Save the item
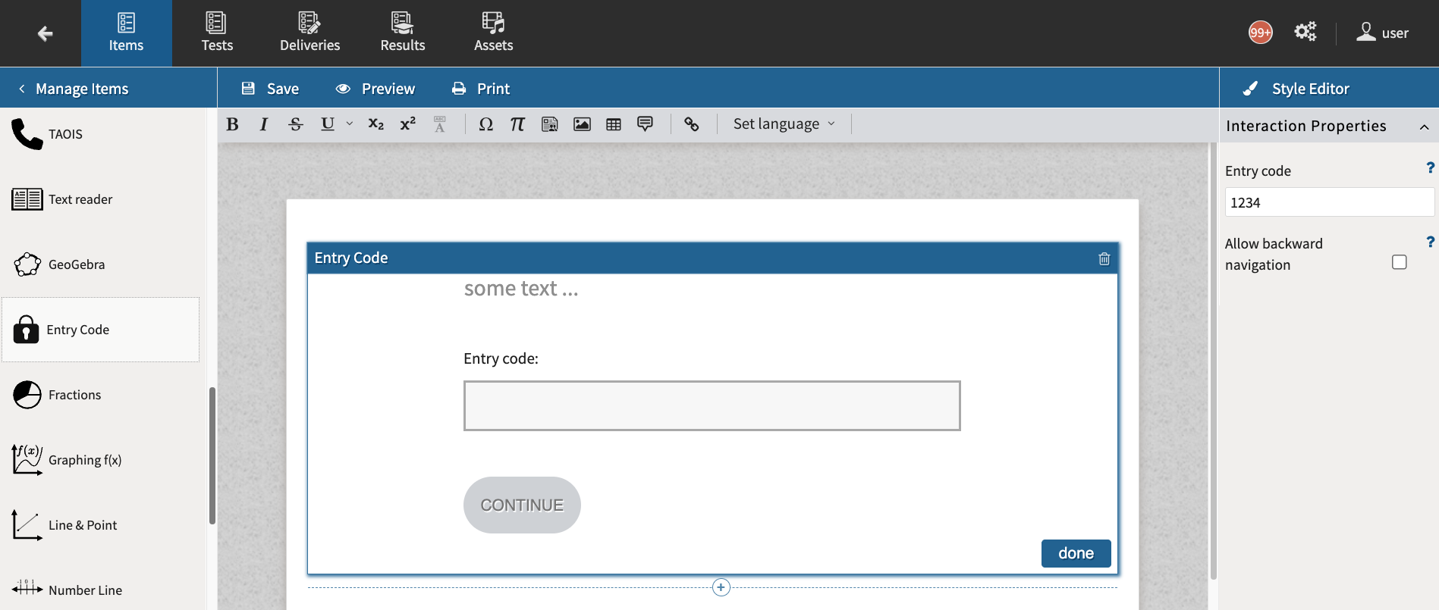This screenshot has height=610, width=1439. pos(270,89)
